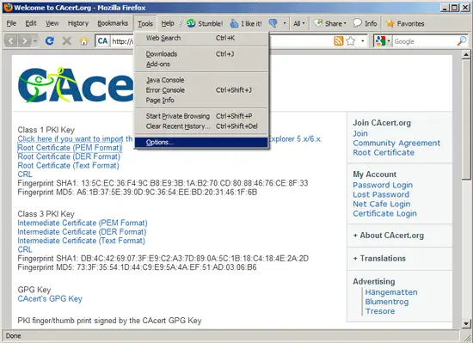473x343 pixels.
Task: Click the vertical scrollbar up arrow
Action: coord(466,55)
